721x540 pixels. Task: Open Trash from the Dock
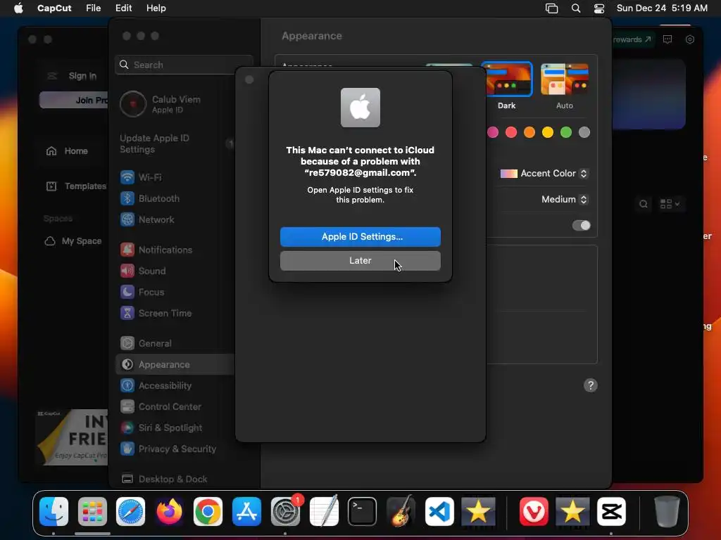667,512
